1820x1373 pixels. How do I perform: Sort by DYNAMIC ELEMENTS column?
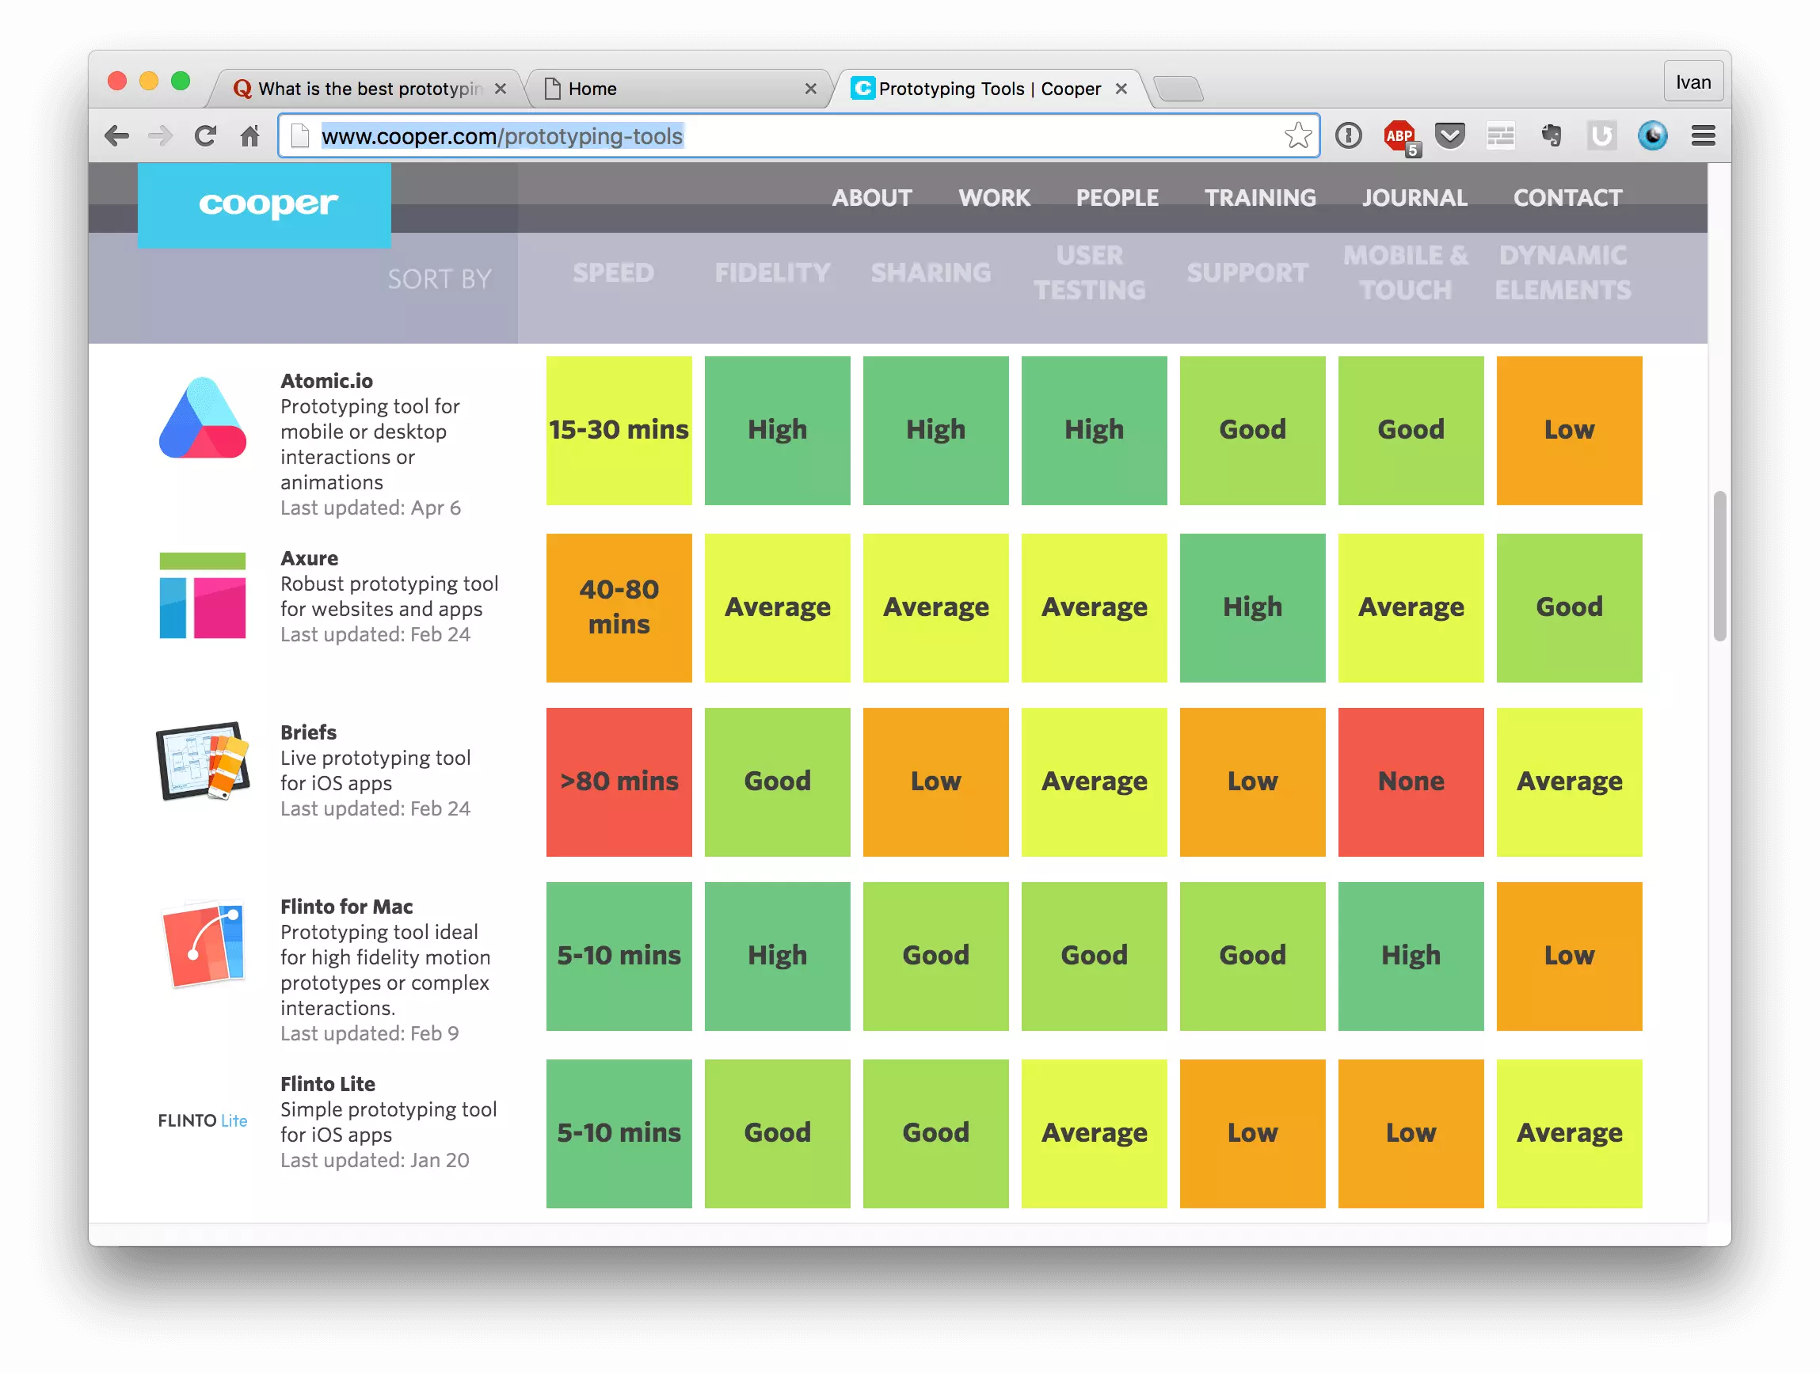(x=1563, y=272)
